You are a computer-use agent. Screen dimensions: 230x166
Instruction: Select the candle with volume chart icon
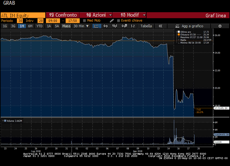click(x=124, y=26)
